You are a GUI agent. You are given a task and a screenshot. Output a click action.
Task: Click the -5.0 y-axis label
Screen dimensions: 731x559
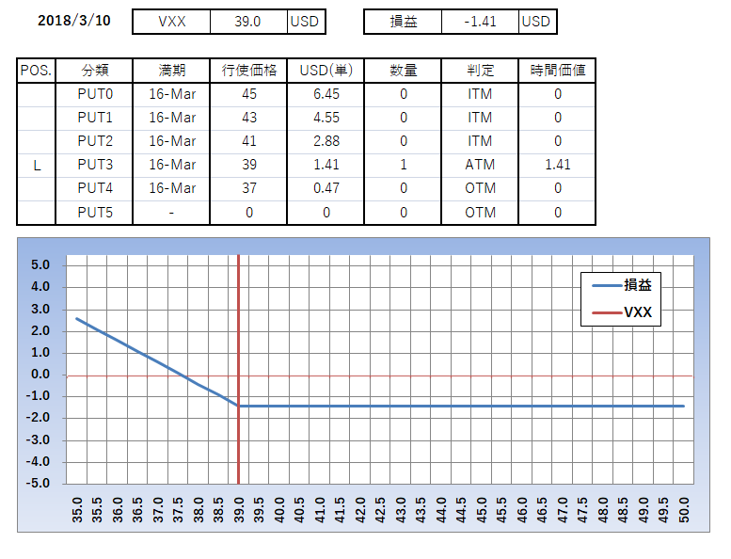click(38, 483)
